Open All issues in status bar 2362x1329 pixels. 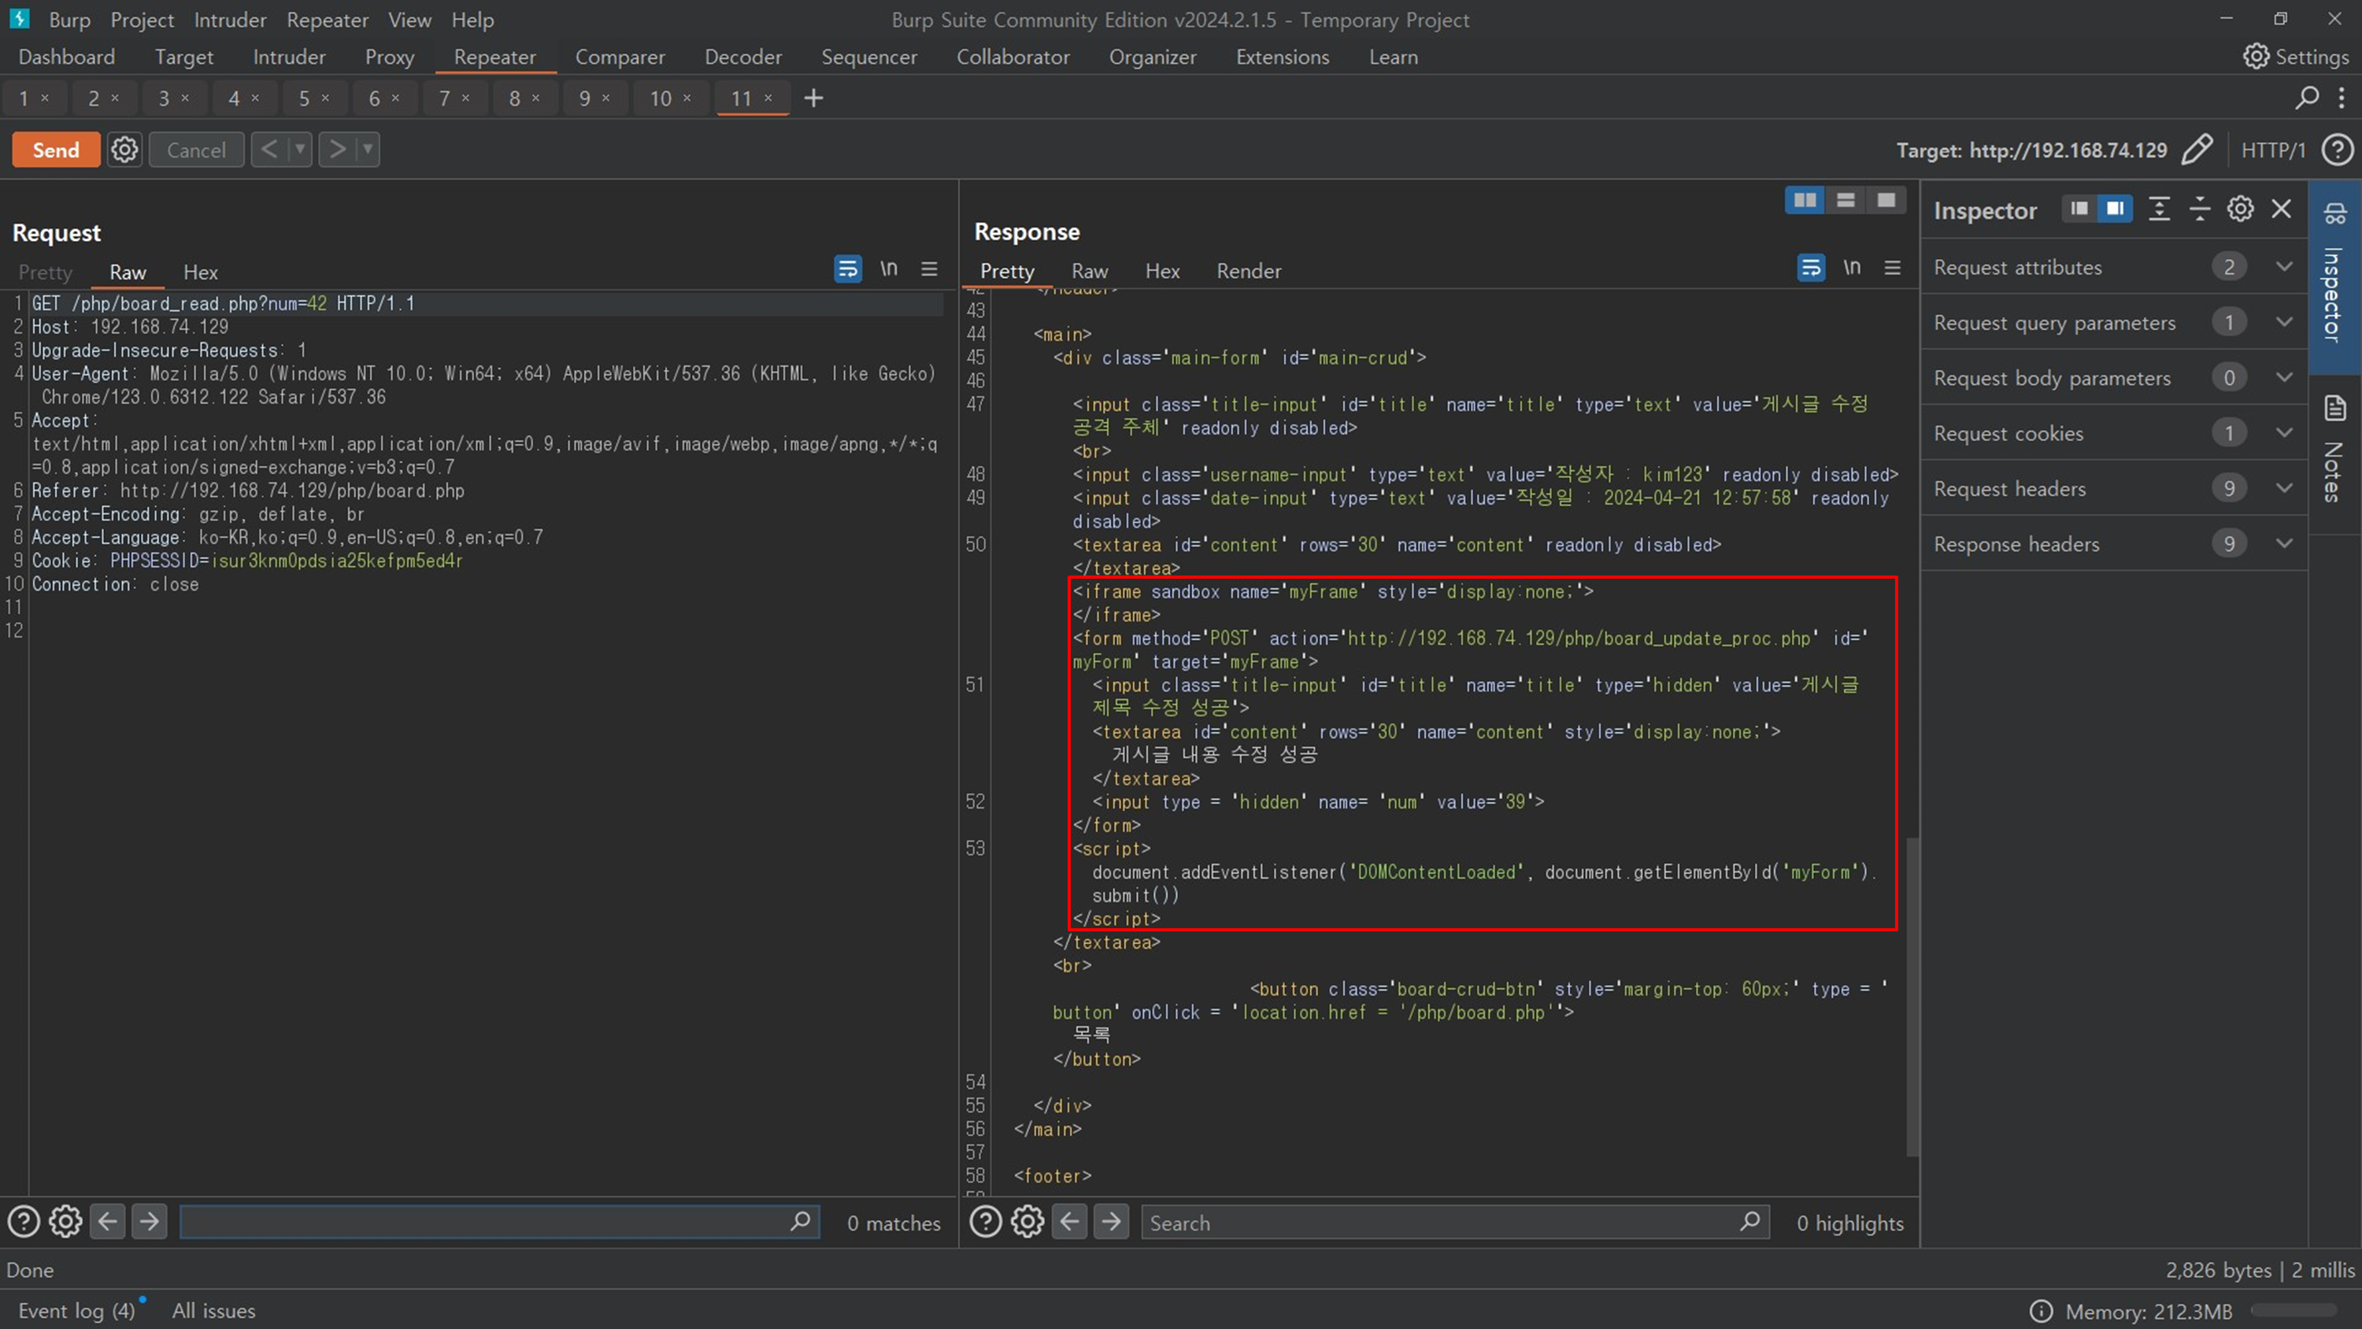tap(213, 1310)
